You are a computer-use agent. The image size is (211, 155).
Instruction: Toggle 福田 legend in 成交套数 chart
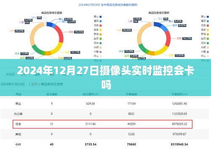(x=98, y=21)
